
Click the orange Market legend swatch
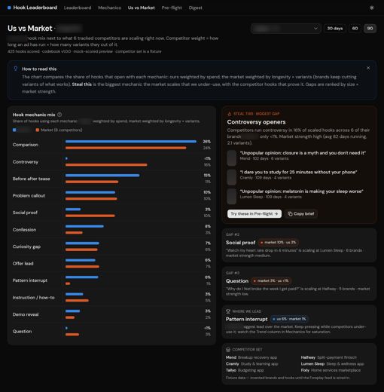(38, 130)
